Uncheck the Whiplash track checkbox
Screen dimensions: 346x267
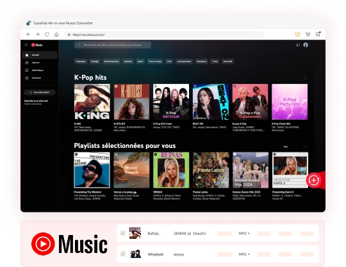pos(123,254)
